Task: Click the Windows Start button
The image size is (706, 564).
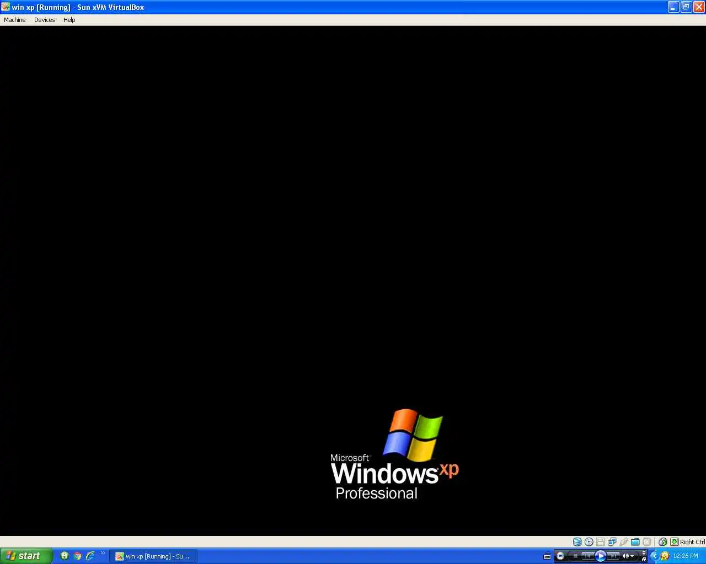Action: click(26, 556)
